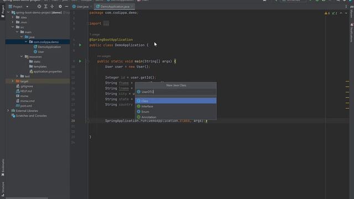Choose Class in New Java Class popup
Image resolution: width=354 pixels, height=199 pixels.
coord(176,101)
